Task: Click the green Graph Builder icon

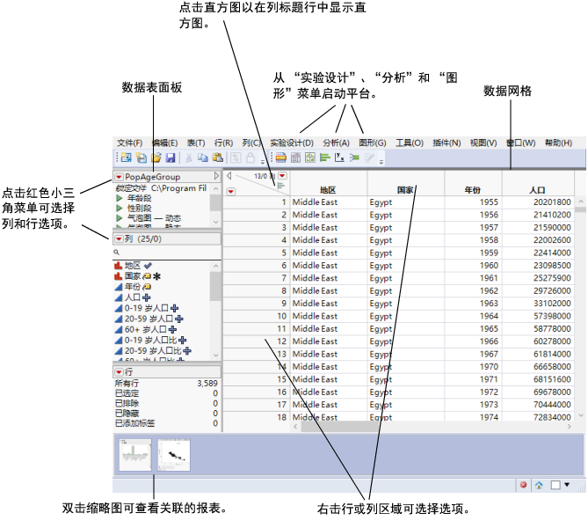Action: click(x=310, y=158)
